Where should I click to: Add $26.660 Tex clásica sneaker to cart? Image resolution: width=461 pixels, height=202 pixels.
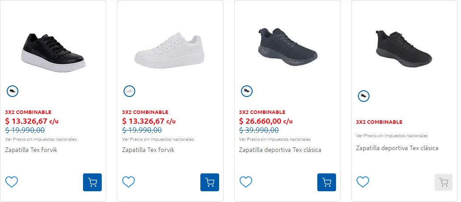click(327, 182)
